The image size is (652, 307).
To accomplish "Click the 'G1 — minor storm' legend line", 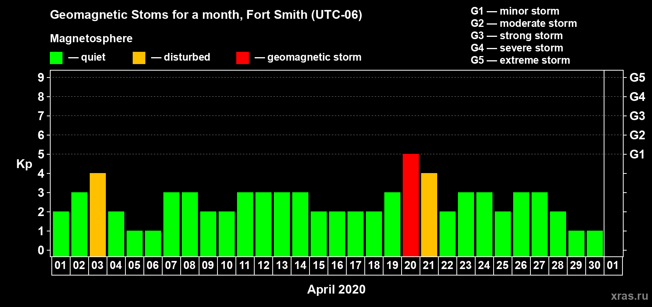I will pyautogui.click(x=515, y=11).
